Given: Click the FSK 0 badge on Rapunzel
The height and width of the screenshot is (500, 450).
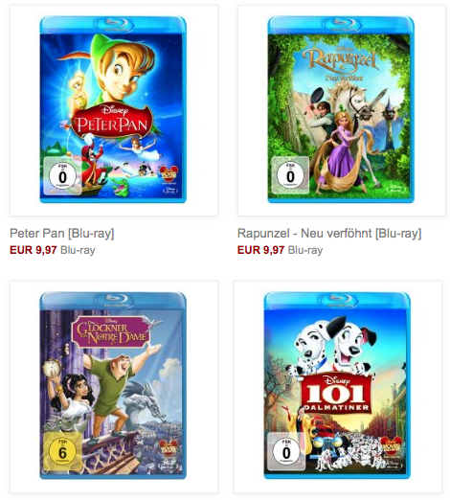Looking at the screenshot, I should click(290, 175).
